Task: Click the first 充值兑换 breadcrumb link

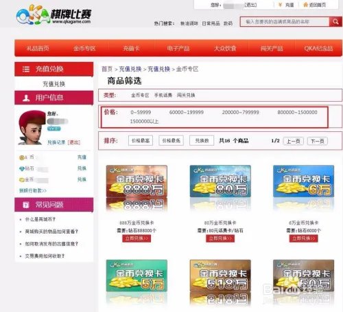Action: coord(130,69)
